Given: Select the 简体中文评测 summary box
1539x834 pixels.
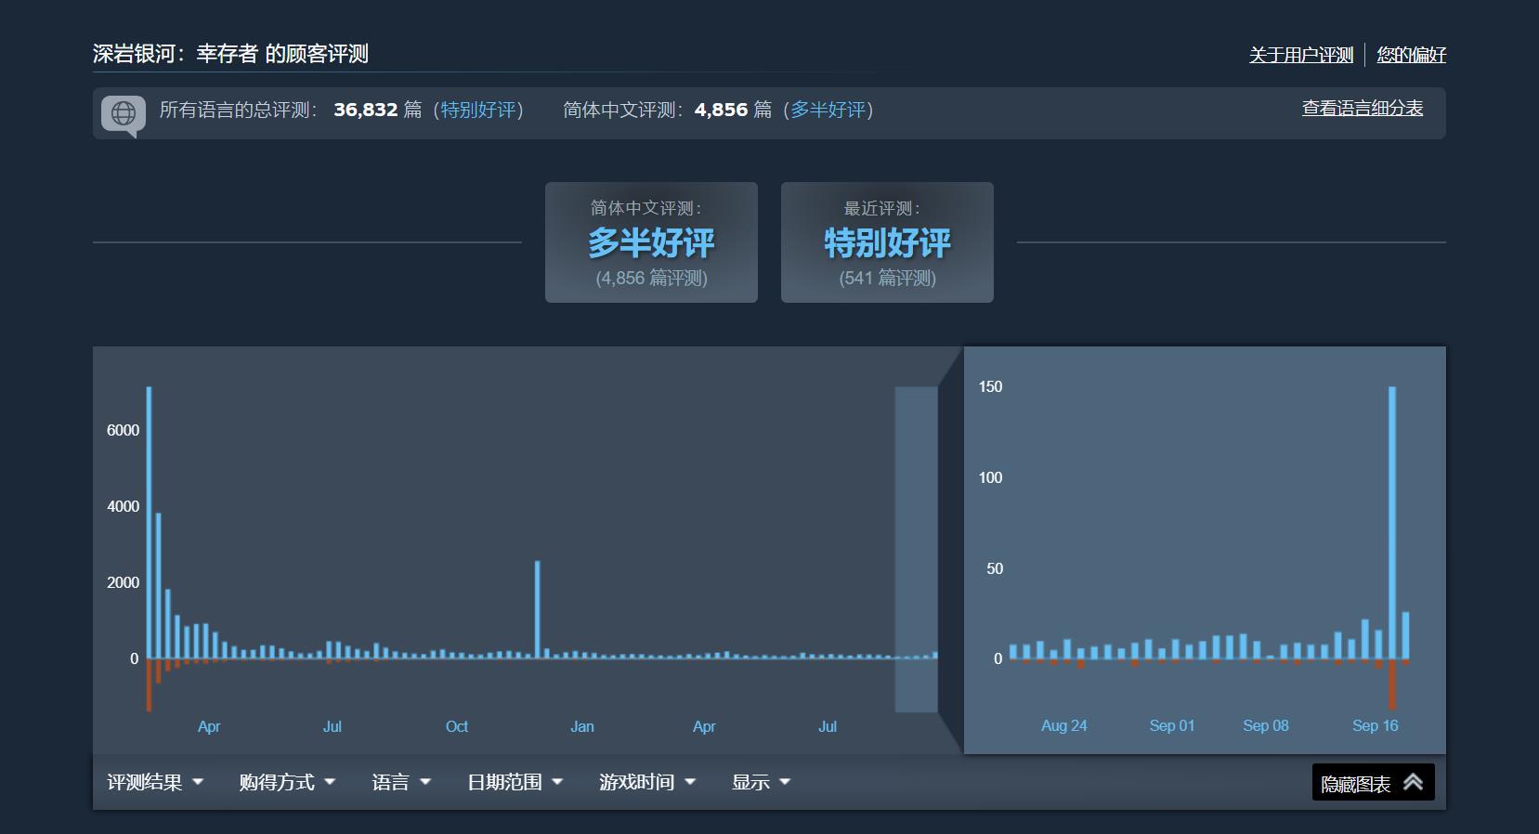Looking at the screenshot, I should coord(651,242).
